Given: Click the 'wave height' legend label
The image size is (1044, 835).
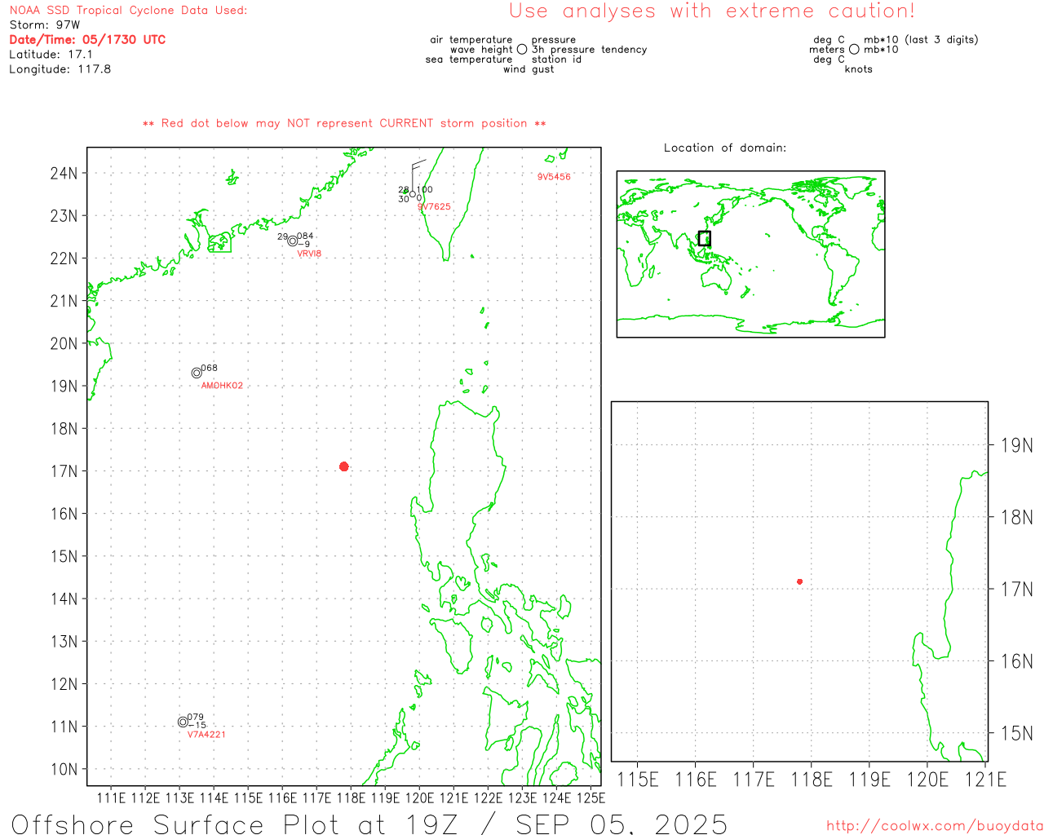Looking at the screenshot, I should coord(481,50).
